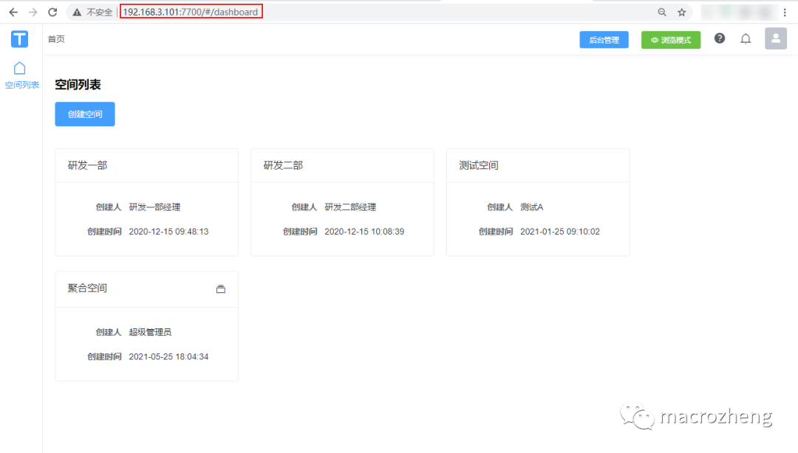This screenshot has width=798, height=453.
Task: Click the 首页 breadcrumb
Action: click(56, 39)
